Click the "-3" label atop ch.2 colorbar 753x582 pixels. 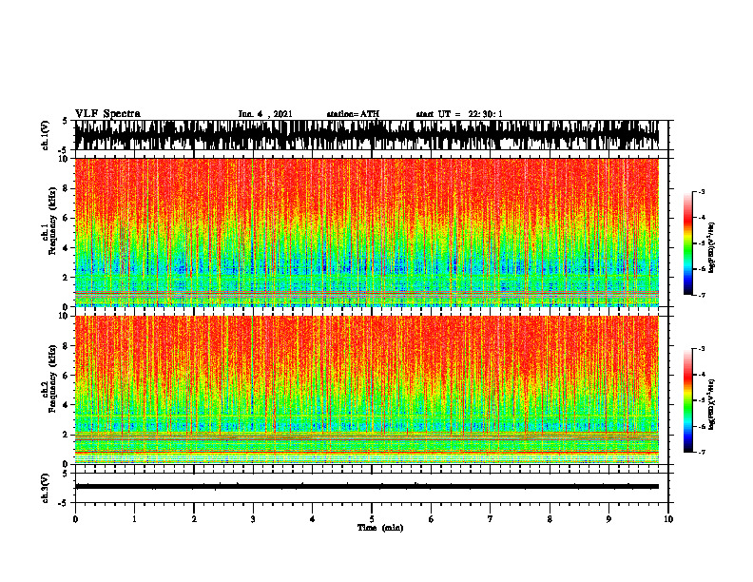[x=702, y=349]
